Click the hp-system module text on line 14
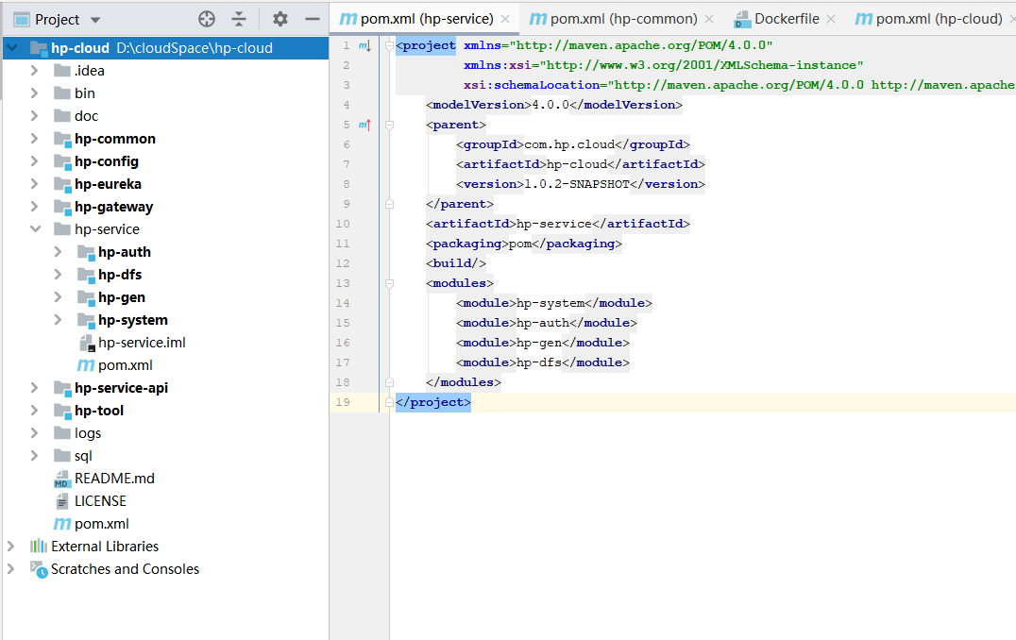This screenshot has width=1016, height=640. pyautogui.click(x=550, y=303)
